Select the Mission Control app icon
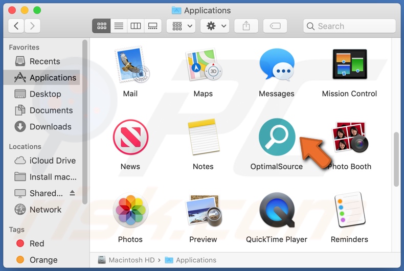 pos(350,64)
